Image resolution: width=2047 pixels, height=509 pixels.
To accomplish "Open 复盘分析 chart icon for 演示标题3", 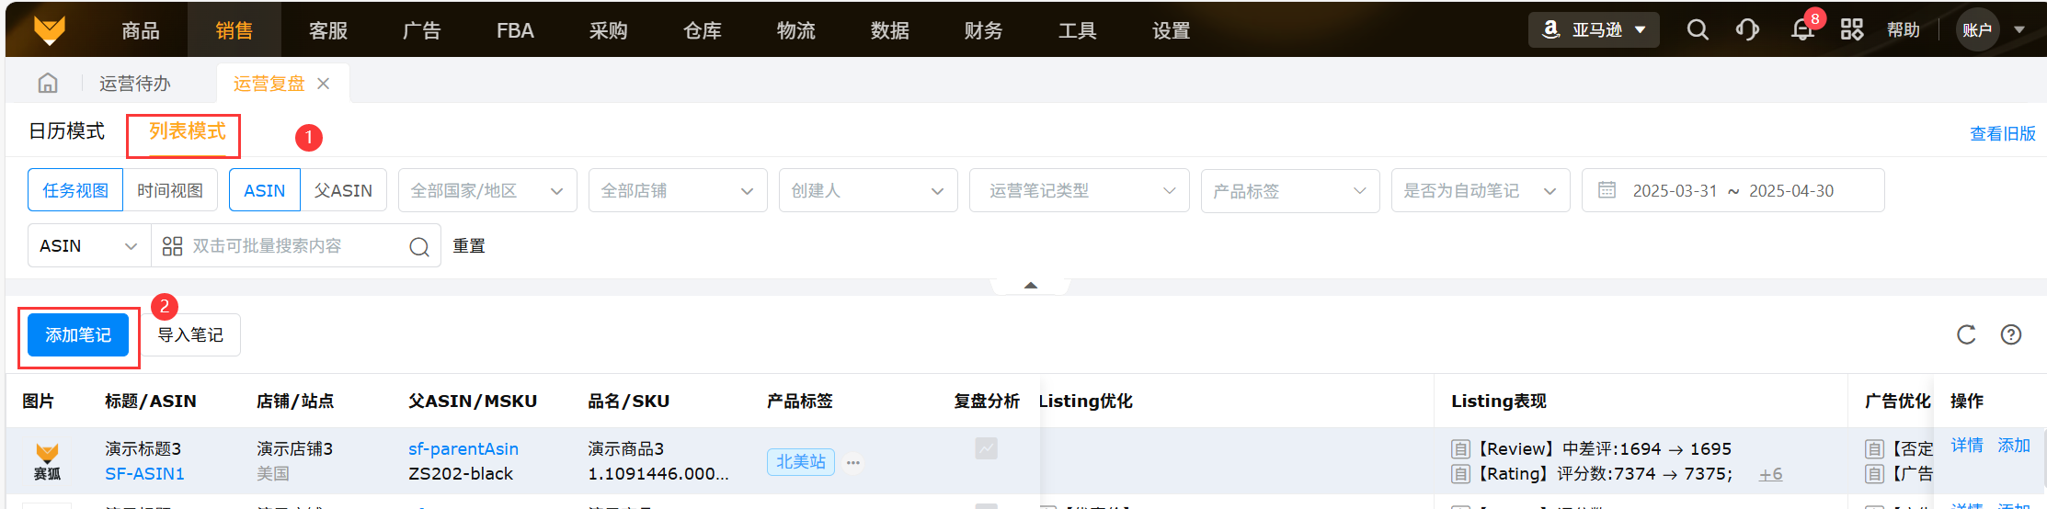I will 986,448.
